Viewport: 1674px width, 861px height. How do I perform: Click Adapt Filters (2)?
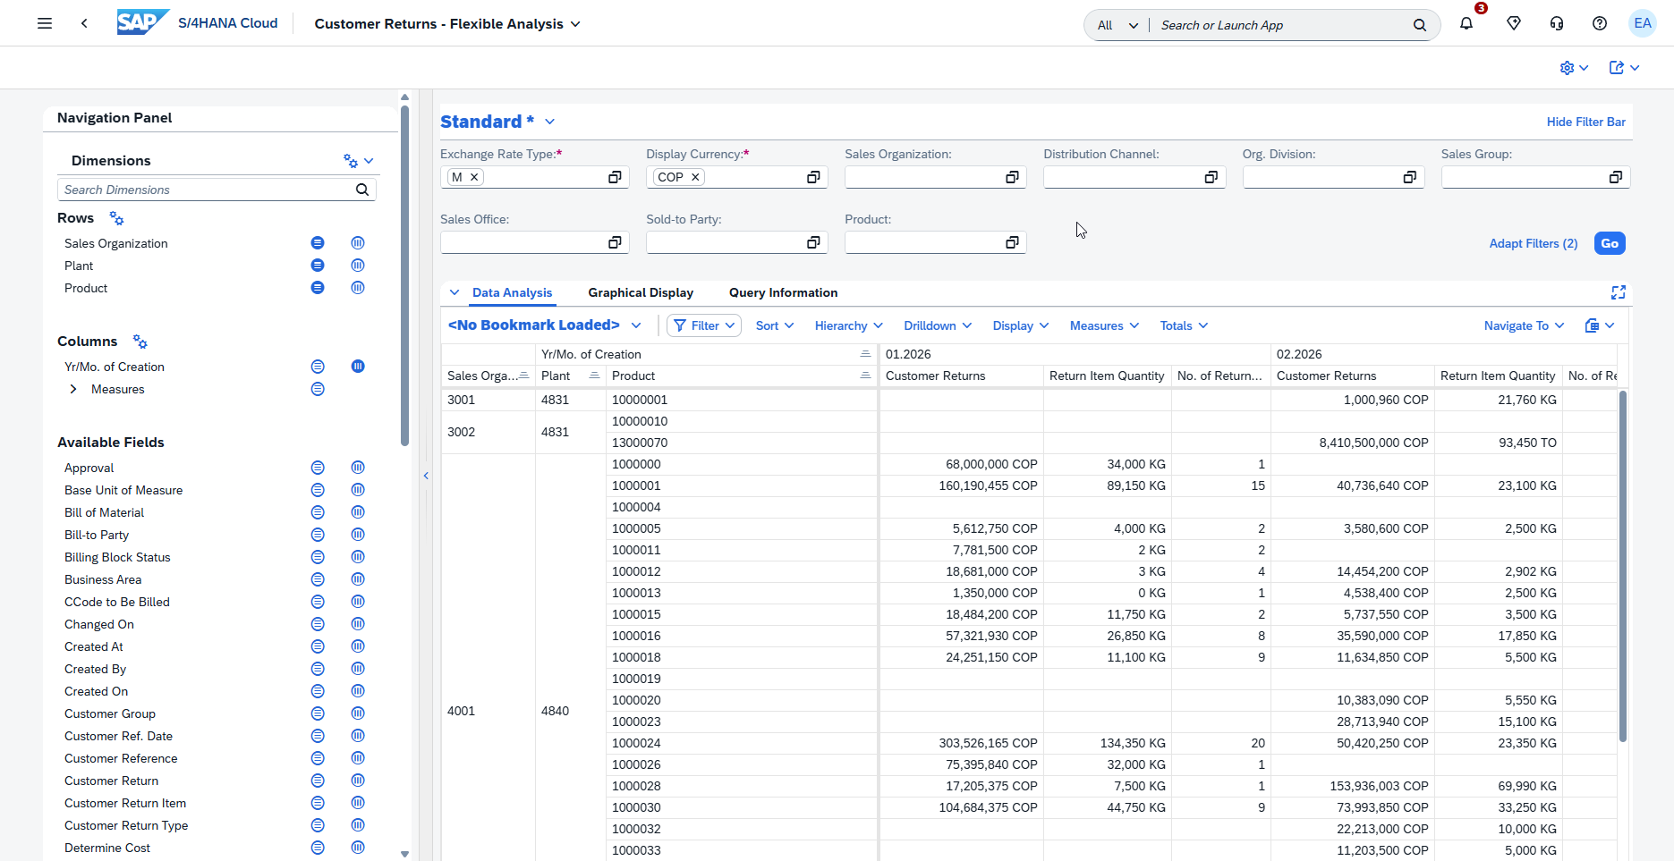click(x=1533, y=242)
